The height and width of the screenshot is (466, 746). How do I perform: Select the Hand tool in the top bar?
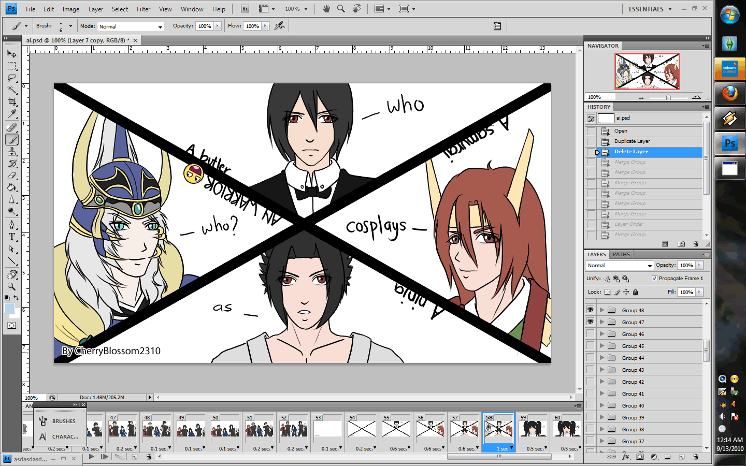(326, 9)
